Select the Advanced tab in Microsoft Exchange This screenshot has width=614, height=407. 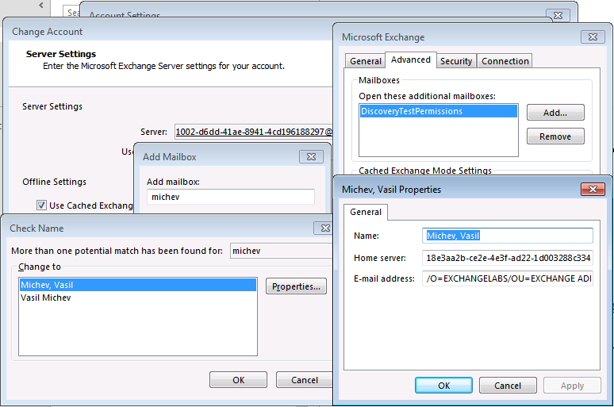pyautogui.click(x=410, y=60)
